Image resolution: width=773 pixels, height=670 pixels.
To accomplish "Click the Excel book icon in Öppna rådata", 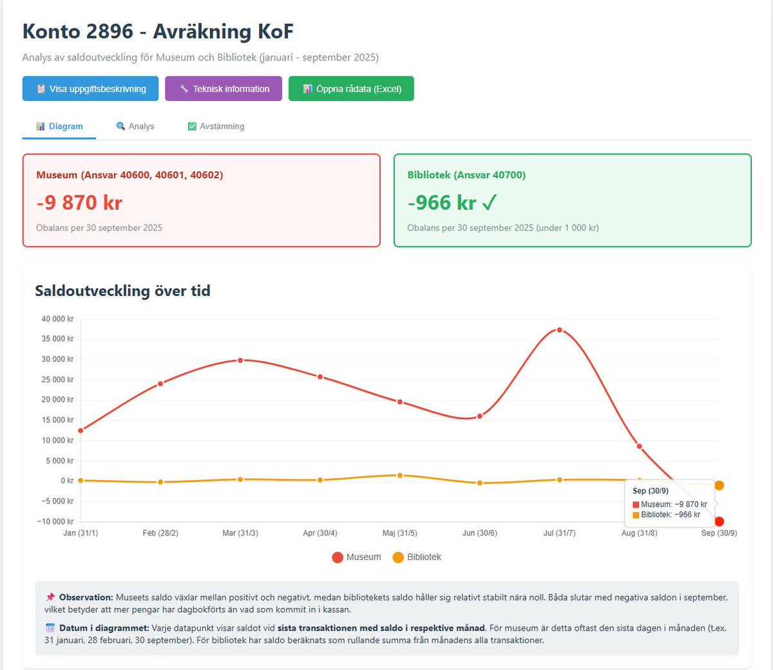I will point(308,88).
